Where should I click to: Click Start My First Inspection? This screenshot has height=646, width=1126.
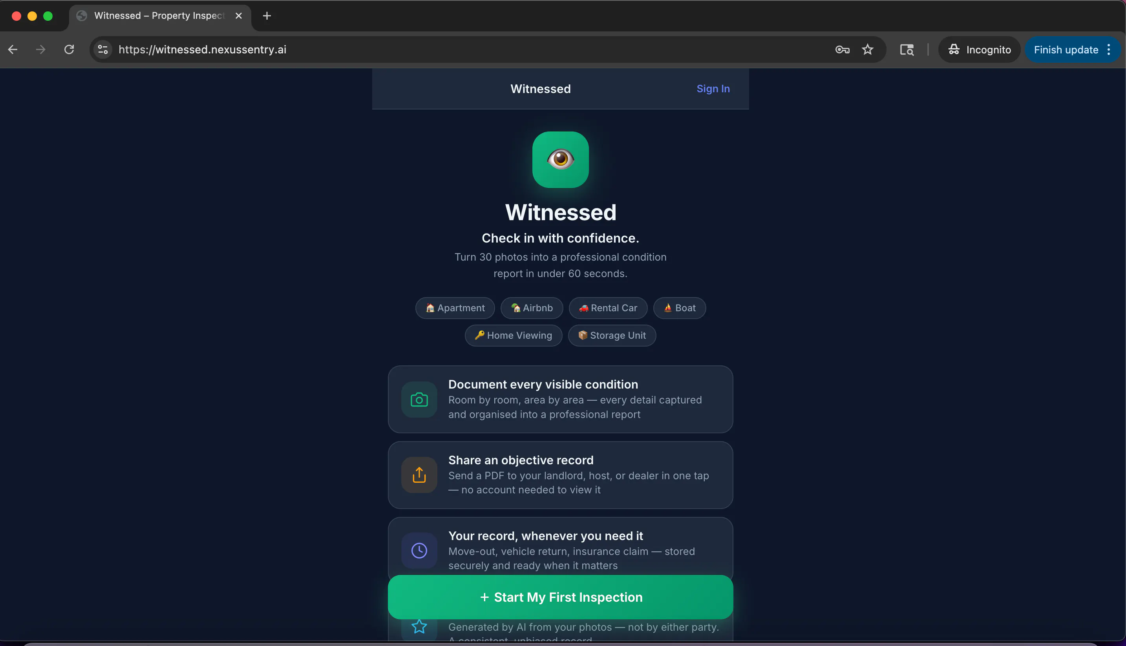coord(560,597)
